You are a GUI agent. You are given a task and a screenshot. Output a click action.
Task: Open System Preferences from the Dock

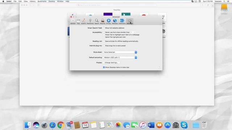click(176, 125)
